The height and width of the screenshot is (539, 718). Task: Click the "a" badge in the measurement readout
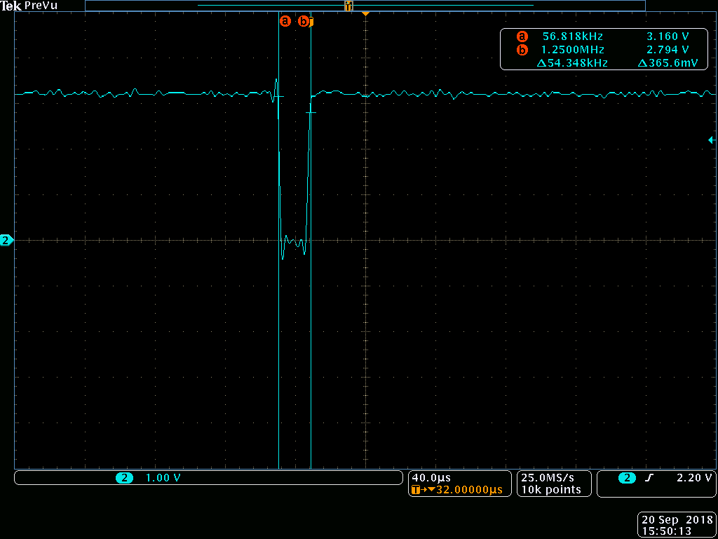click(522, 36)
